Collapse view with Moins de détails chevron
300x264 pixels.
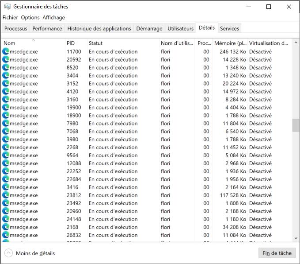(9, 253)
